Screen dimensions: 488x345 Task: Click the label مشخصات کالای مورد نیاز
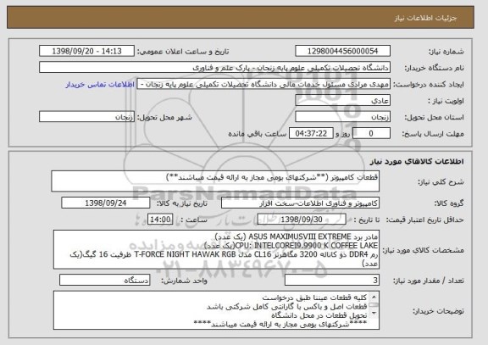point(423,250)
